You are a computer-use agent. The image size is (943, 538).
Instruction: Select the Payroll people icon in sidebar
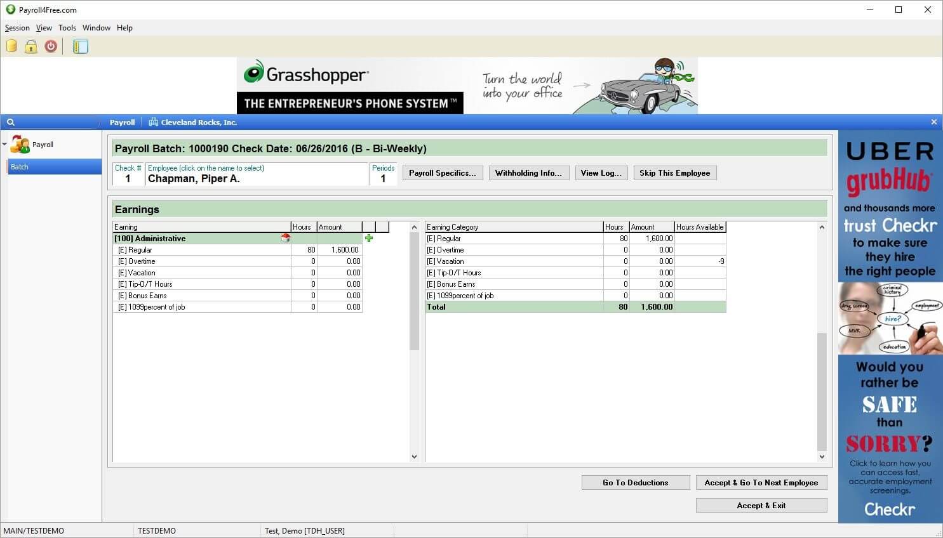(20, 144)
